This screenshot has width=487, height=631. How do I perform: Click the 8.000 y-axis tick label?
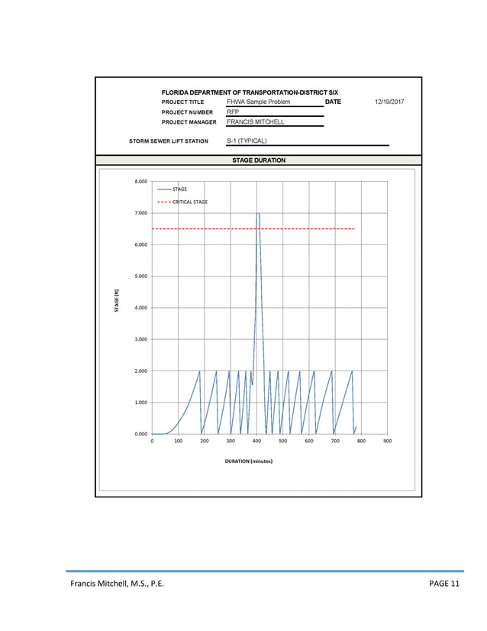tap(140, 182)
